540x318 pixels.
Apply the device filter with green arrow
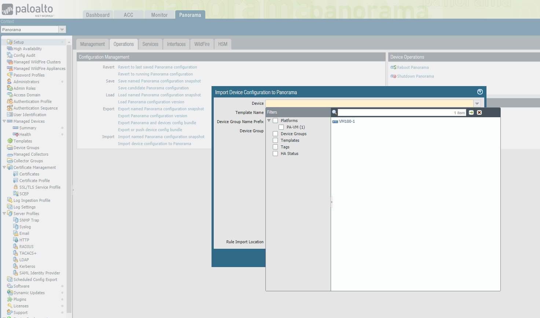tap(471, 112)
